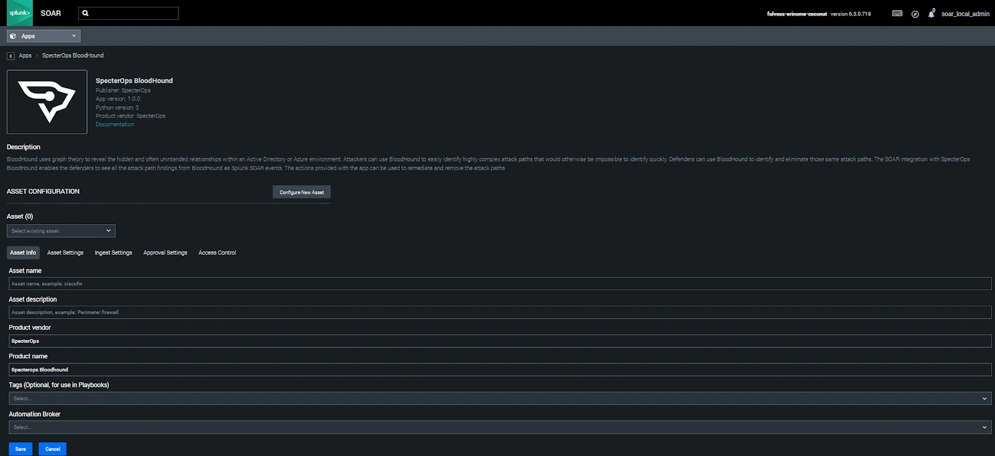Switch to the Asset Info tab
Image resolution: width=995 pixels, height=456 pixels.
[x=23, y=253]
